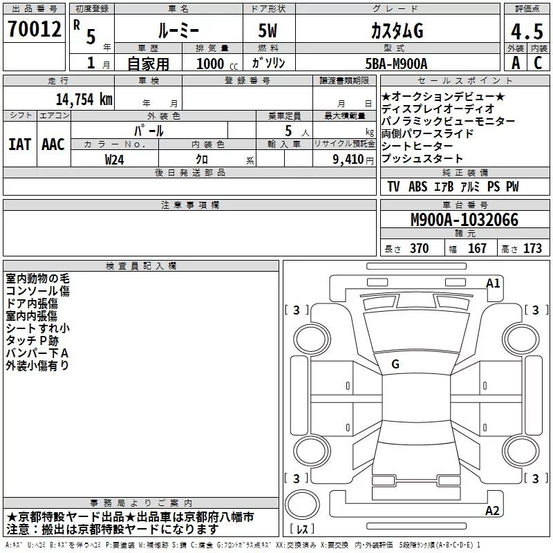Click recycle deposit 9,410円
Viewport: 553px width, 553px height.
point(353,160)
